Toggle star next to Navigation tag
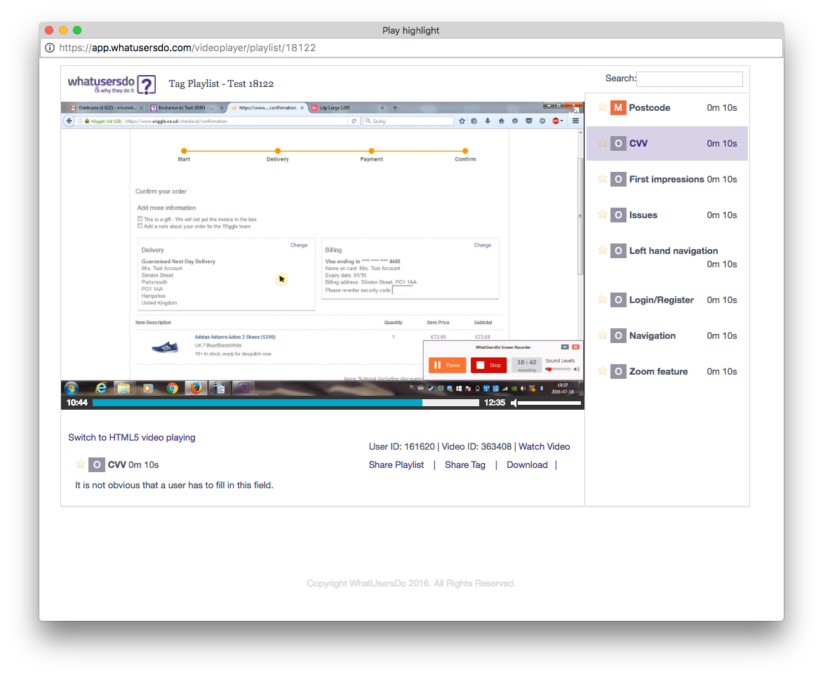Screen dimensions: 823x677 [x=602, y=335]
